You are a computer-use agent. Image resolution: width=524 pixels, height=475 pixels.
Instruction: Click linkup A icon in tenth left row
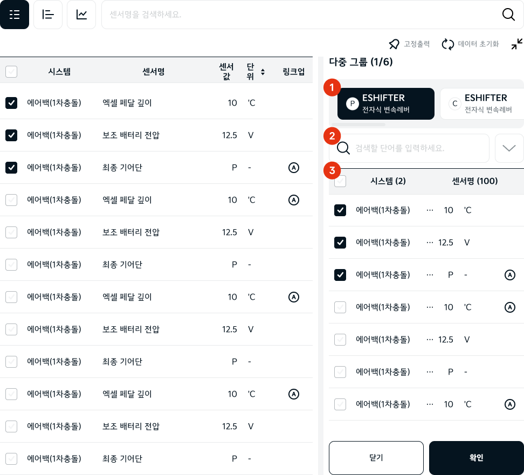[x=293, y=394]
